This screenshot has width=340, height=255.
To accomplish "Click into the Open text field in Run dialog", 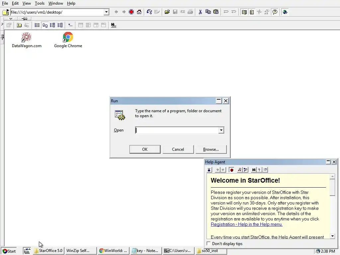I will pyautogui.click(x=177, y=130).
